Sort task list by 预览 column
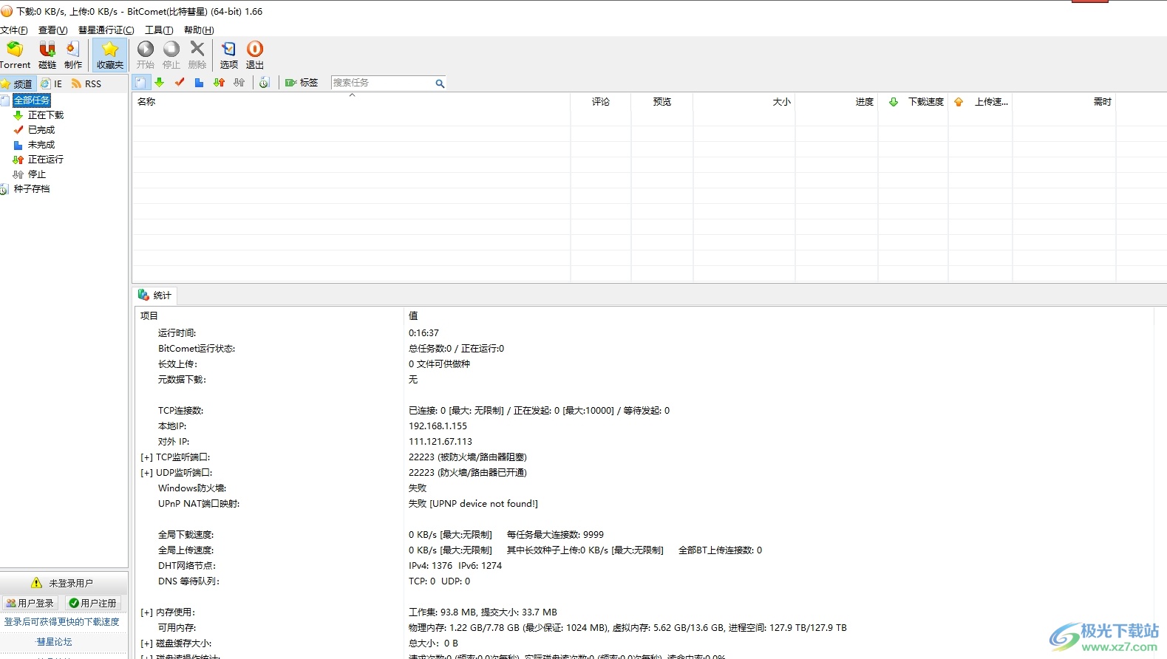 coord(662,102)
